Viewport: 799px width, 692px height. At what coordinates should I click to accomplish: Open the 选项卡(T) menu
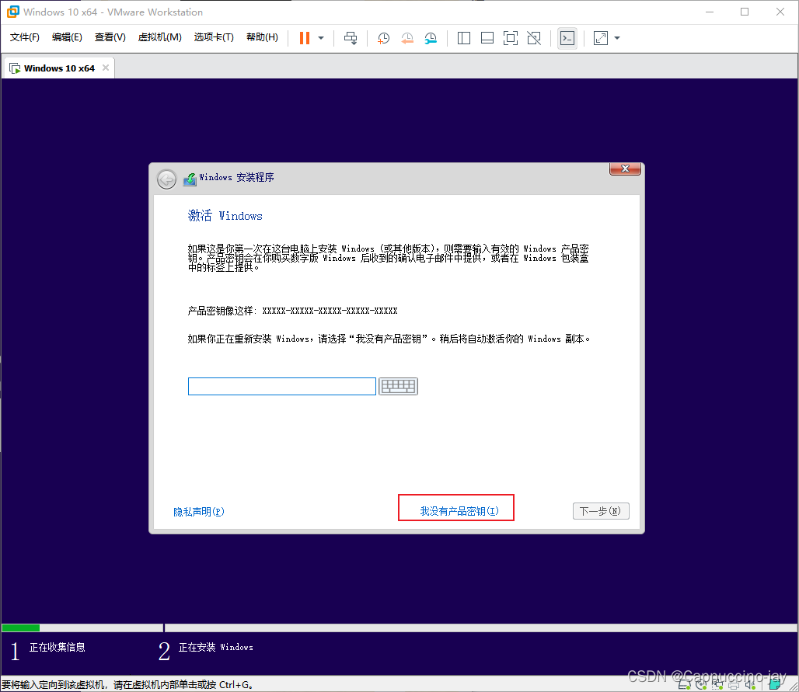(214, 37)
